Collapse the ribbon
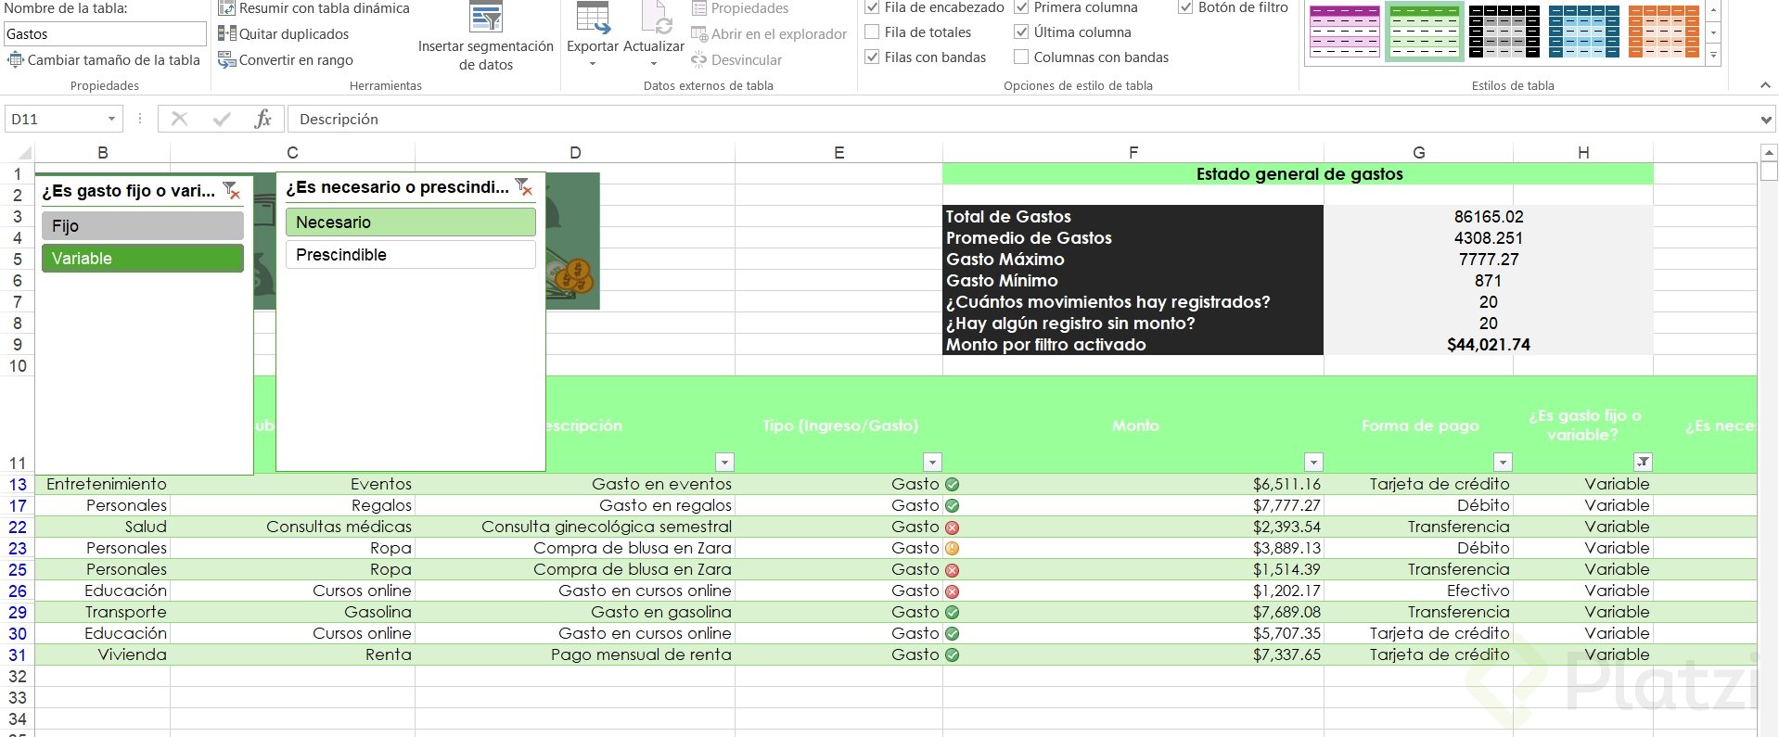Screen dimensions: 1779x737 pos(1765,85)
